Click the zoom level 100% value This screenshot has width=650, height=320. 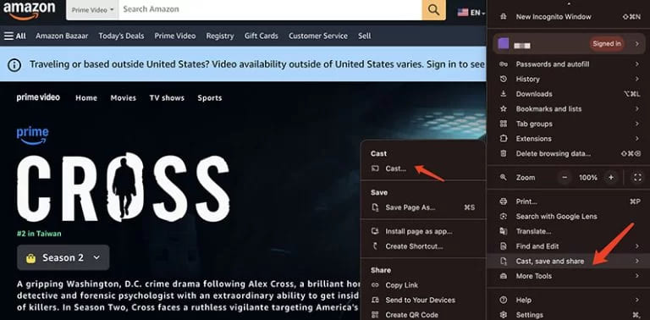(x=588, y=178)
